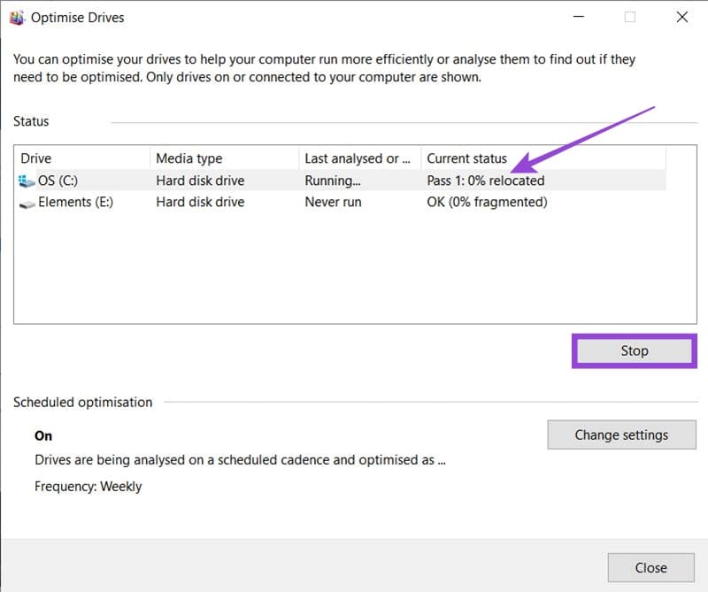This screenshot has height=592, width=708.
Task: Click the On scheduled optimisation indicator
Action: pos(42,435)
